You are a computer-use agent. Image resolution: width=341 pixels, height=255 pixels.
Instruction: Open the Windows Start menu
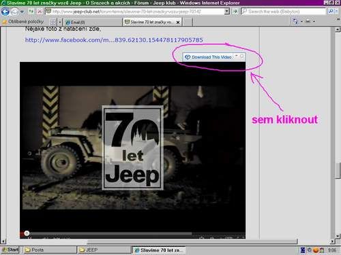(10, 250)
